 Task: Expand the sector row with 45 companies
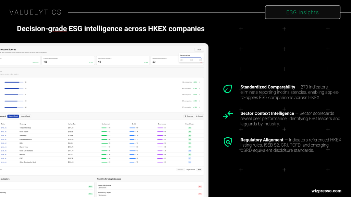[x=200, y=88]
